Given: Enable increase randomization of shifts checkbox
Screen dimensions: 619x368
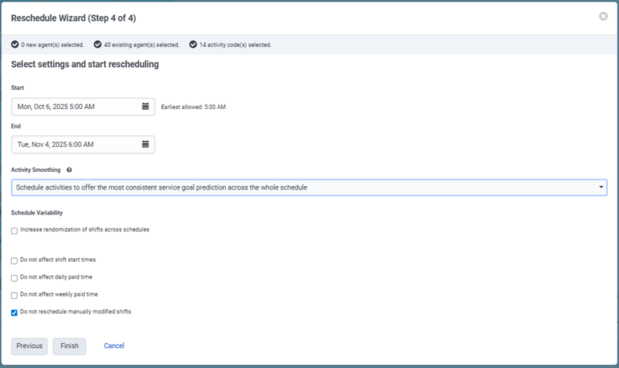Looking at the screenshot, I should click(x=15, y=231).
